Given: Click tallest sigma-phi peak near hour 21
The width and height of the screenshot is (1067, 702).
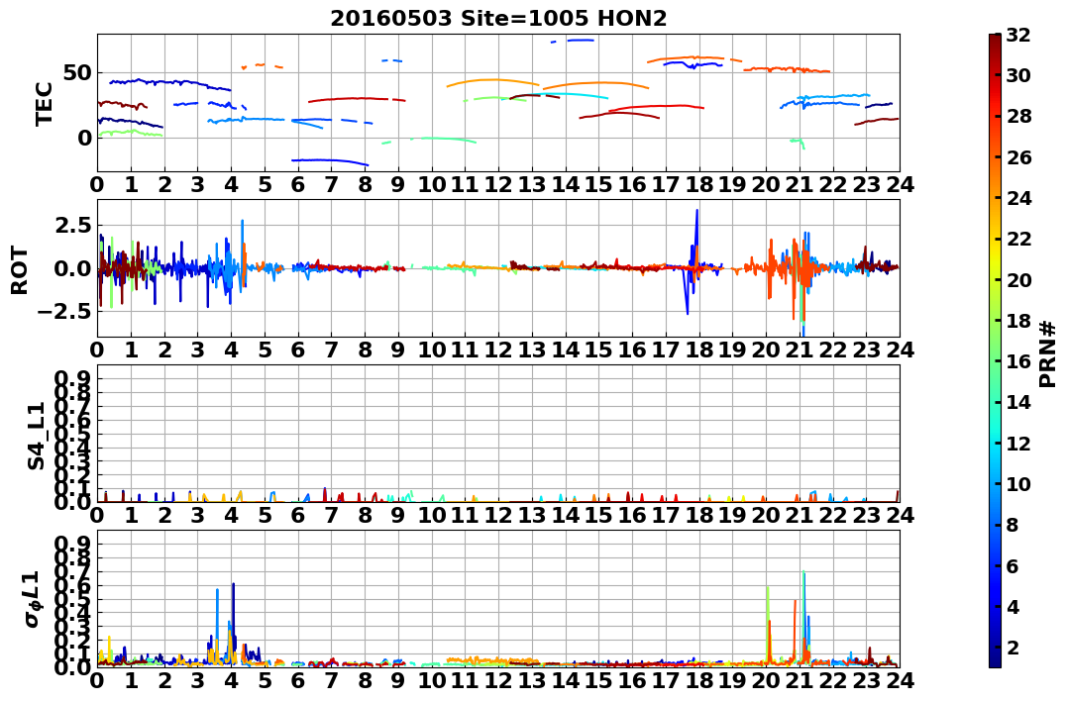Looking at the screenshot, I should 803,616.
